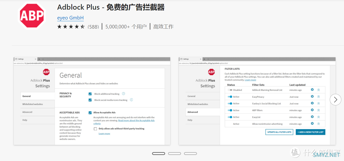344x161 pixels.
Task: Select General tab in General settings screenshot
Action: coord(38,96)
